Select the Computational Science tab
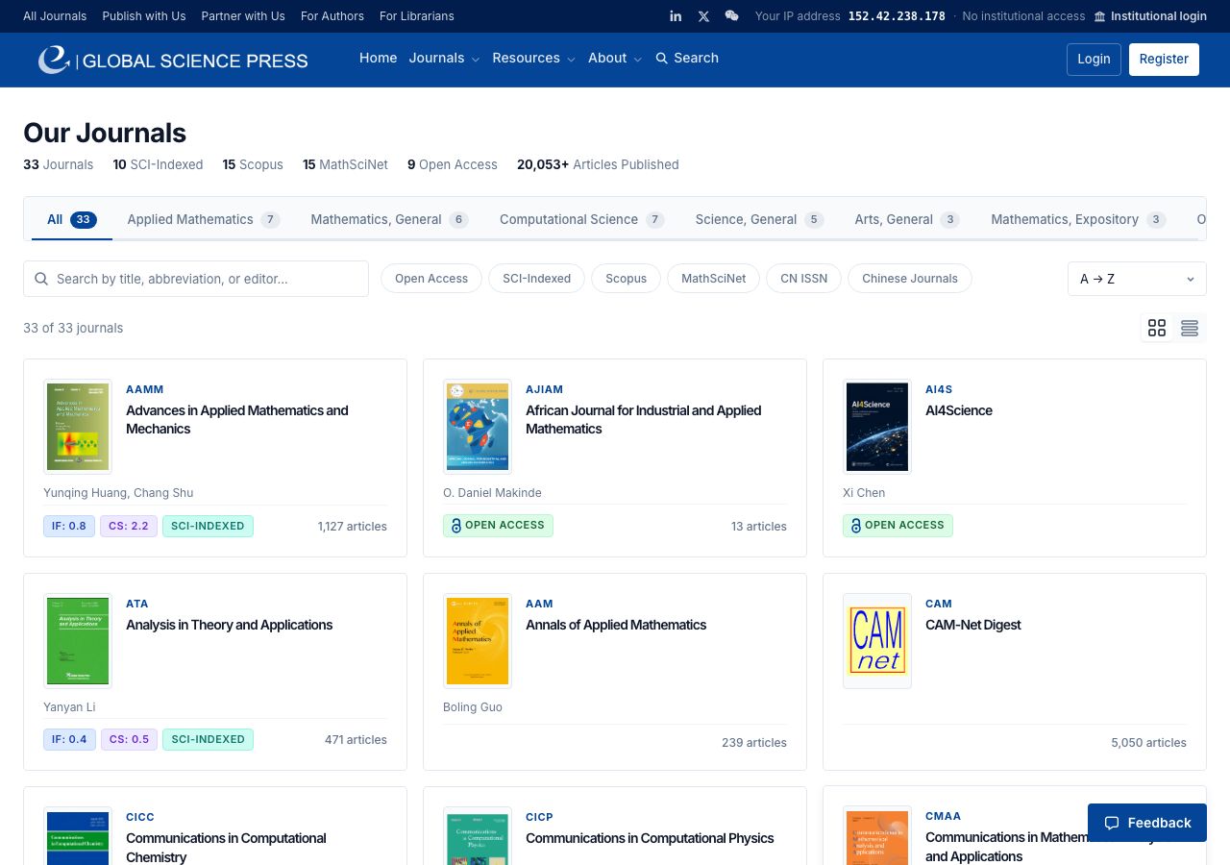Image resolution: width=1230 pixels, height=865 pixels. click(582, 219)
